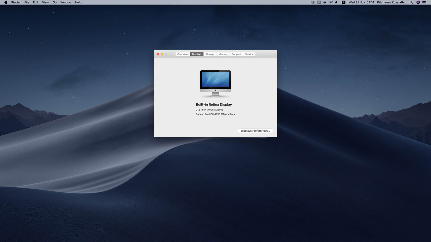
Task: Minimize the About This Mac window
Action: click(162, 54)
